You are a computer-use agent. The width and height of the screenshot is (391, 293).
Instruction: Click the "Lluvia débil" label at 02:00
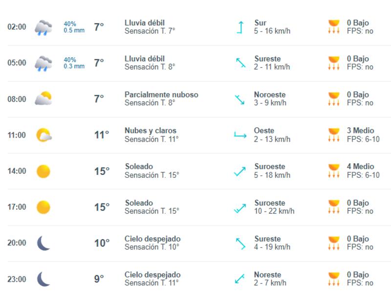[145, 23]
